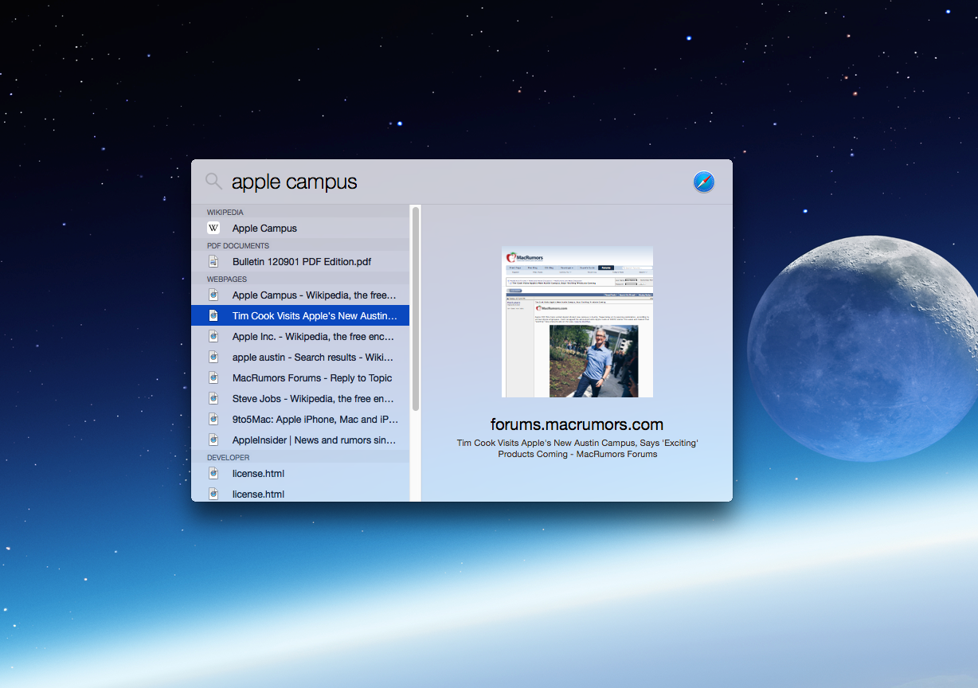Click icon of second license.html file
The height and width of the screenshot is (688, 978).
(213, 494)
